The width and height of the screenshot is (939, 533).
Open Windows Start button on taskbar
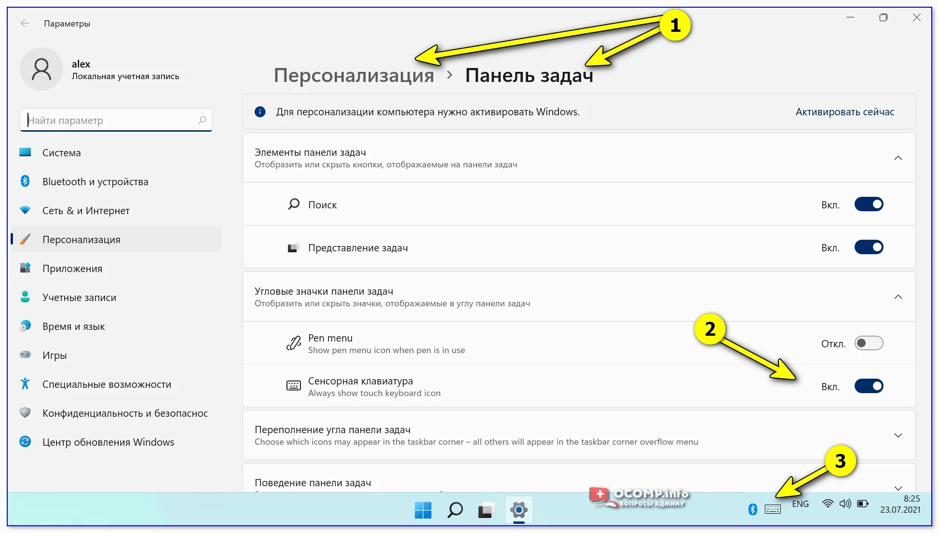tap(423, 510)
